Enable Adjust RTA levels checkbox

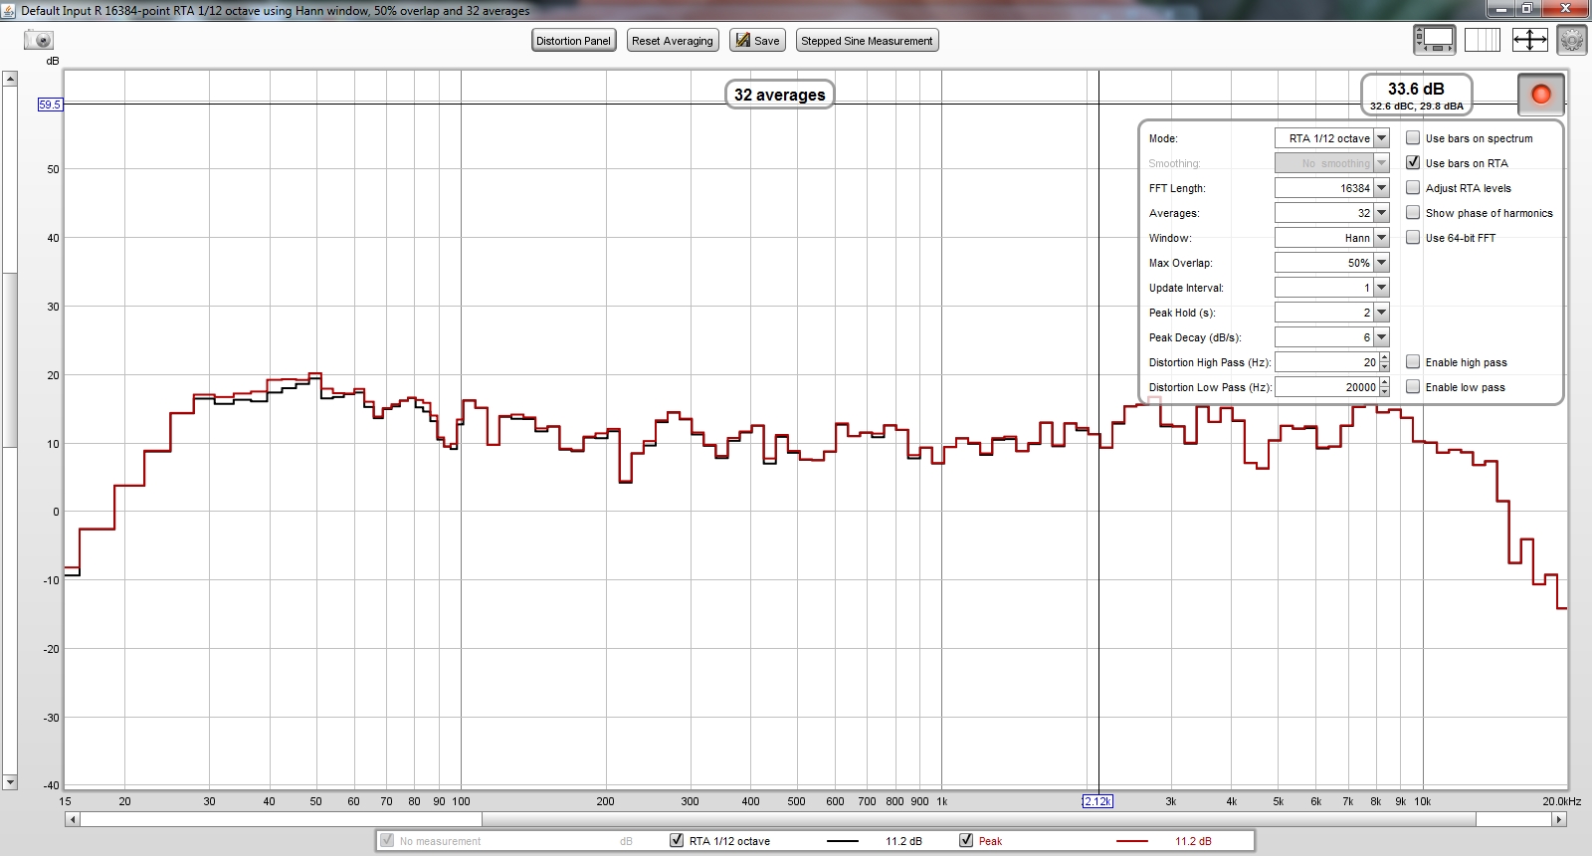(x=1413, y=188)
